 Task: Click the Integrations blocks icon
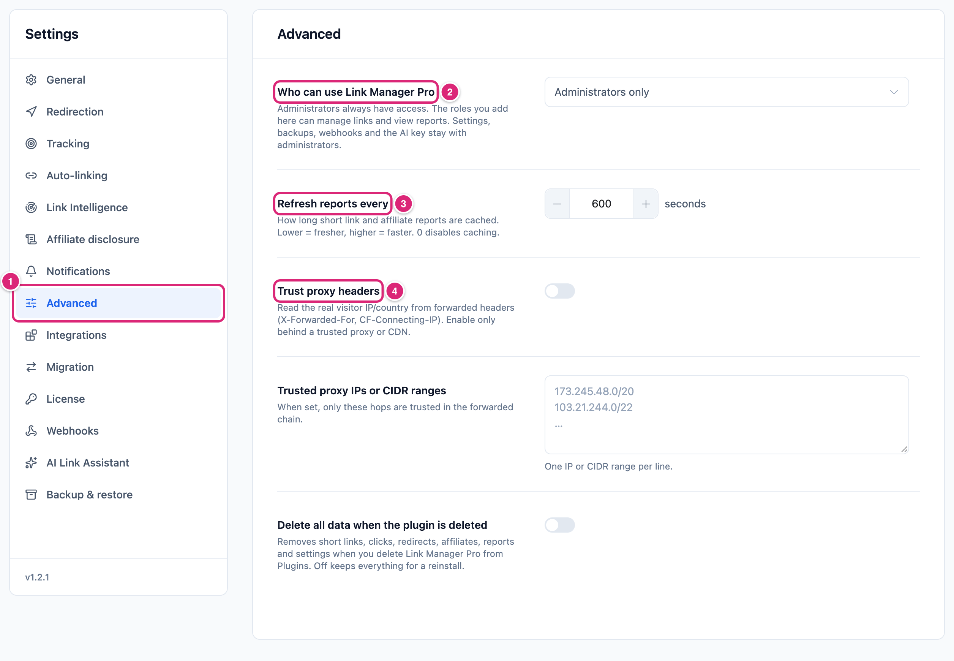tap(31, 335)
